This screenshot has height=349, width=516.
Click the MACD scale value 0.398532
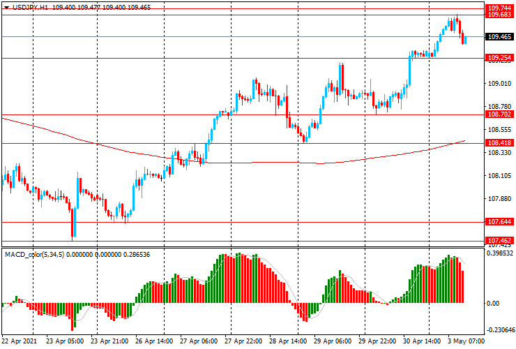[x=500, y=253]
